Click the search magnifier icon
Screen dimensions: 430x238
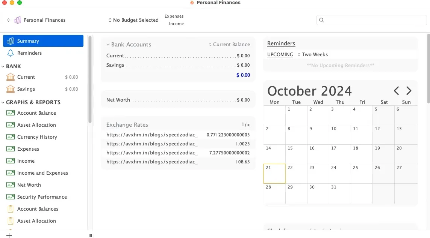[321, 20]
